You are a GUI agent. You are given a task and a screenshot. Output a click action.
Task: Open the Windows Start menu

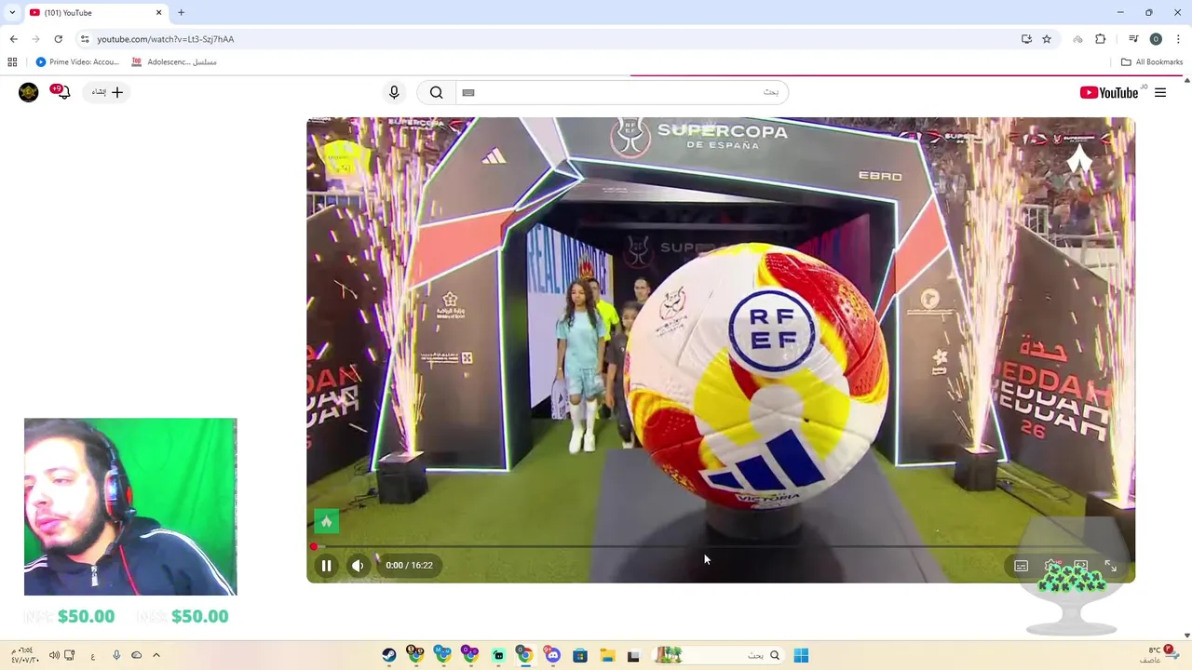[801, 655]
